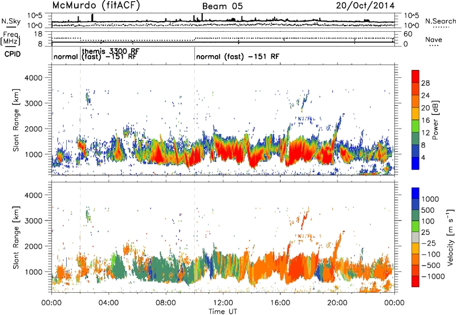Pick the yellow 16–20 dB Power colorbar segment
The image size is (456, 315).
pos(416,114)
